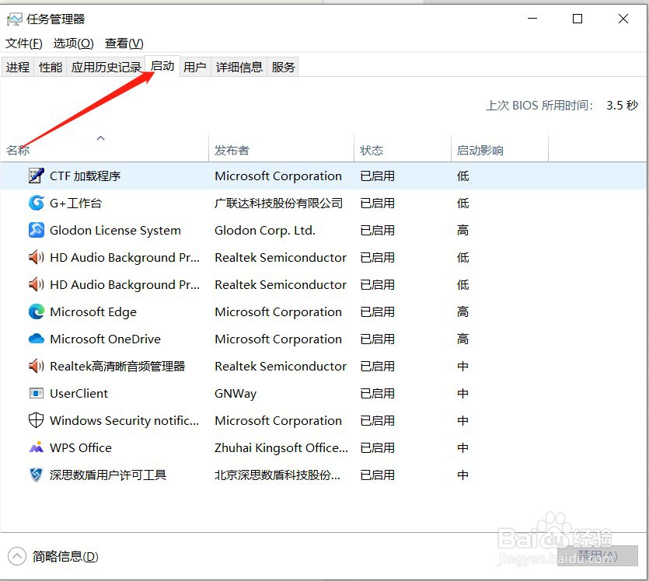This screenshot has width=649, height=581.
Task: Select the Windows Security notification shield icon
Action: click(37, 420)
